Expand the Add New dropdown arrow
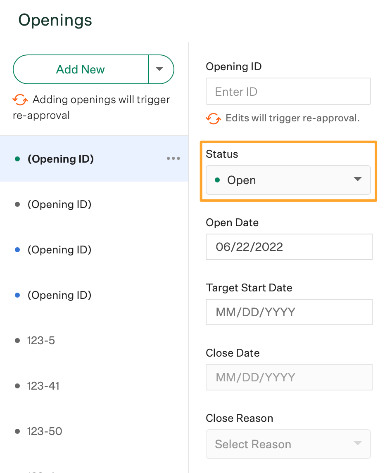Screen dimensions: 385x473 (x=160, y=69)
